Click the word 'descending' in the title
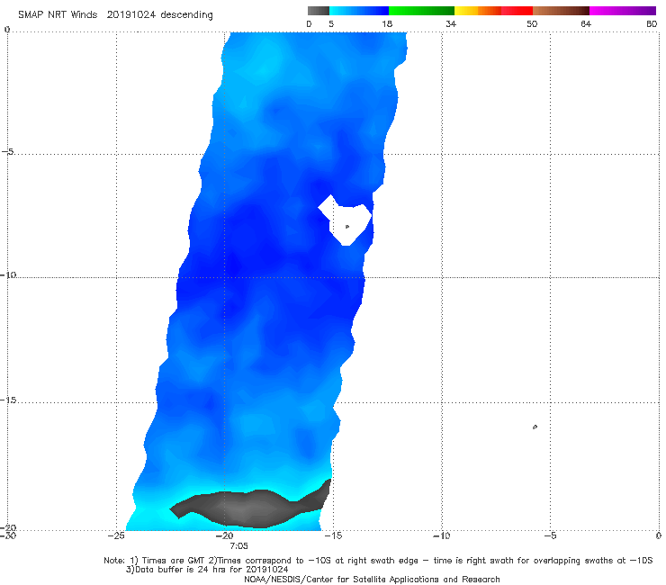This screenshot has width=666, height=585. [x=187, y=15]
